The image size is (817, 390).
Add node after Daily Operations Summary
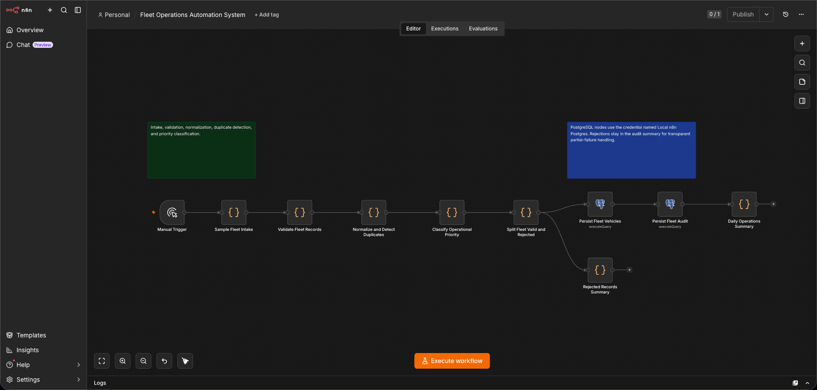click(x=774, y=204)
